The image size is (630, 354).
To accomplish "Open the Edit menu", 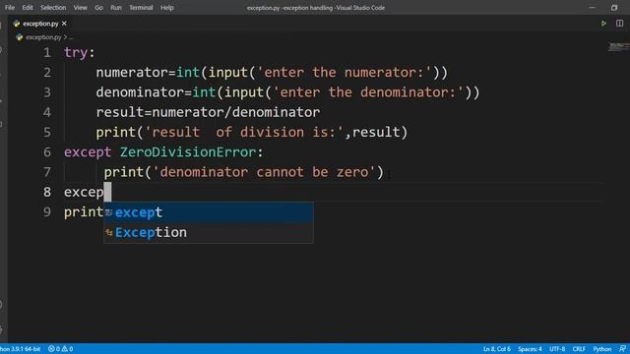I will (x=28, y=8).
